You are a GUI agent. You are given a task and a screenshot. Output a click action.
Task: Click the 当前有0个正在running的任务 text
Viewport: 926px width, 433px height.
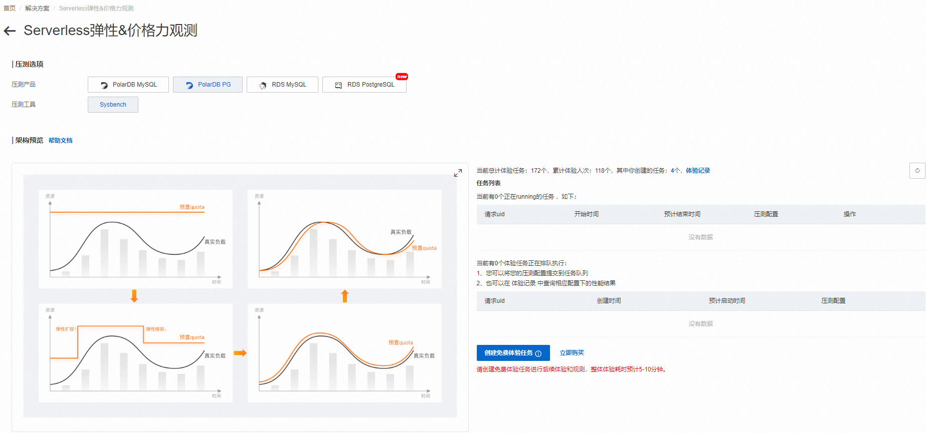pyautogui.click(x=526, y=197)
